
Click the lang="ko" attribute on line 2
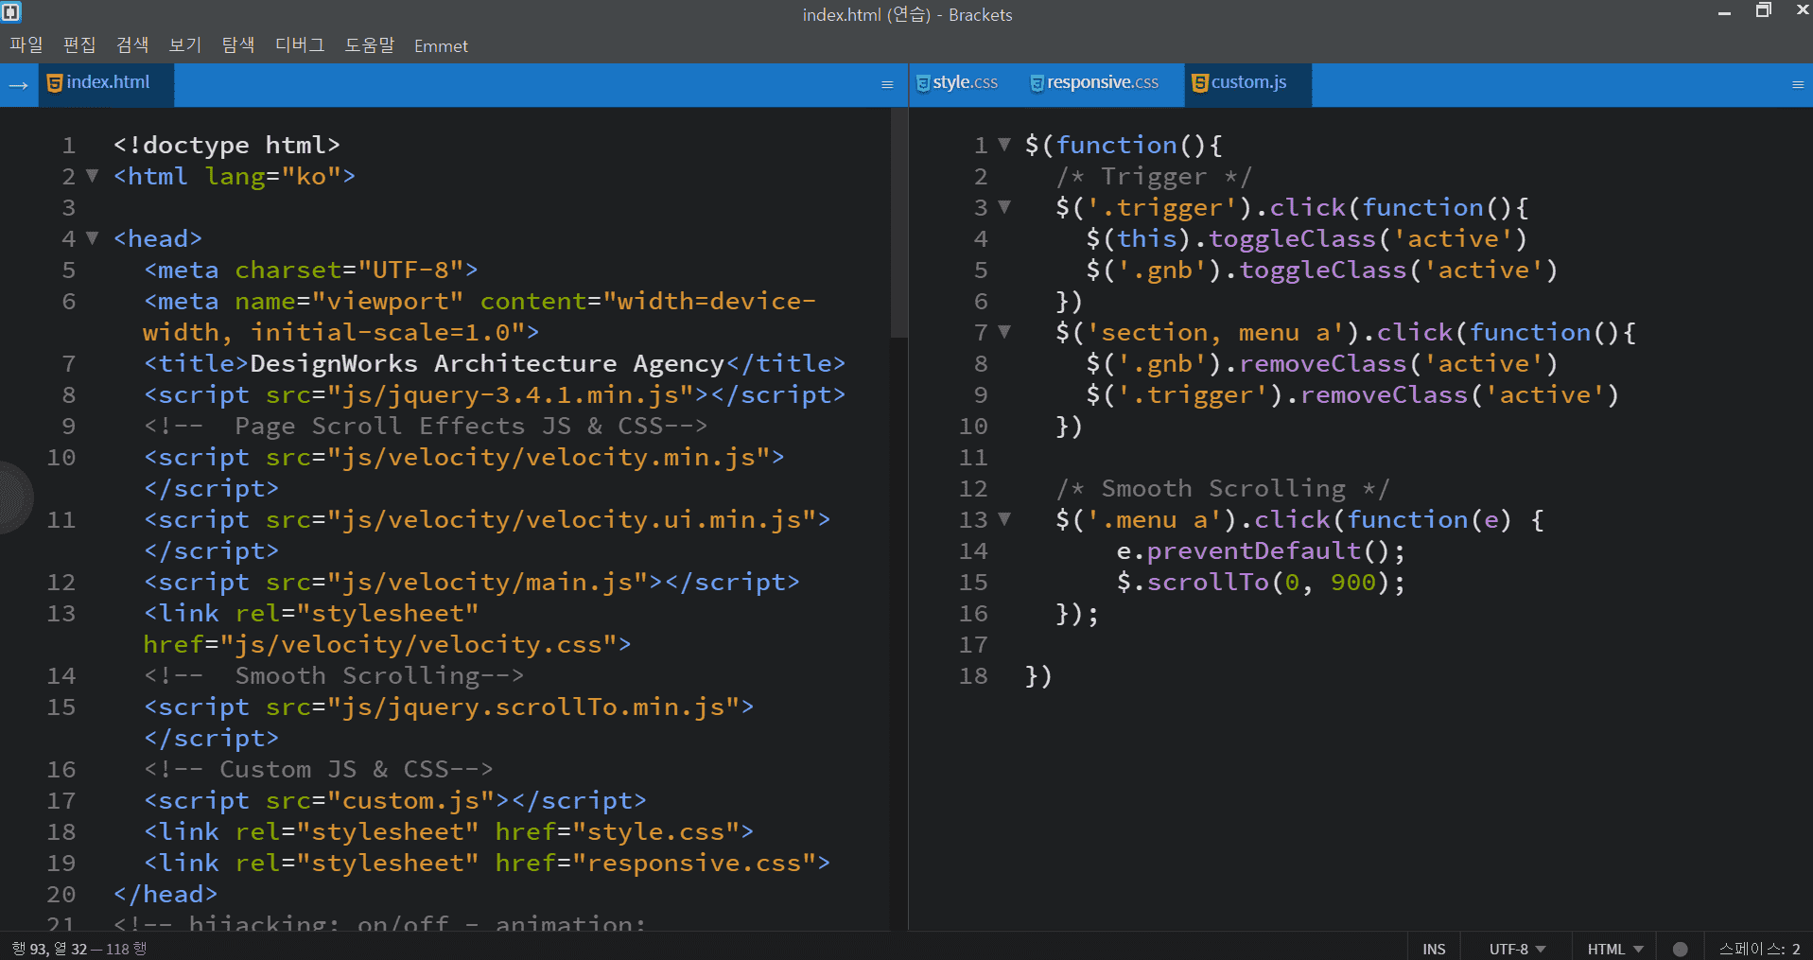tap(272, 176)
